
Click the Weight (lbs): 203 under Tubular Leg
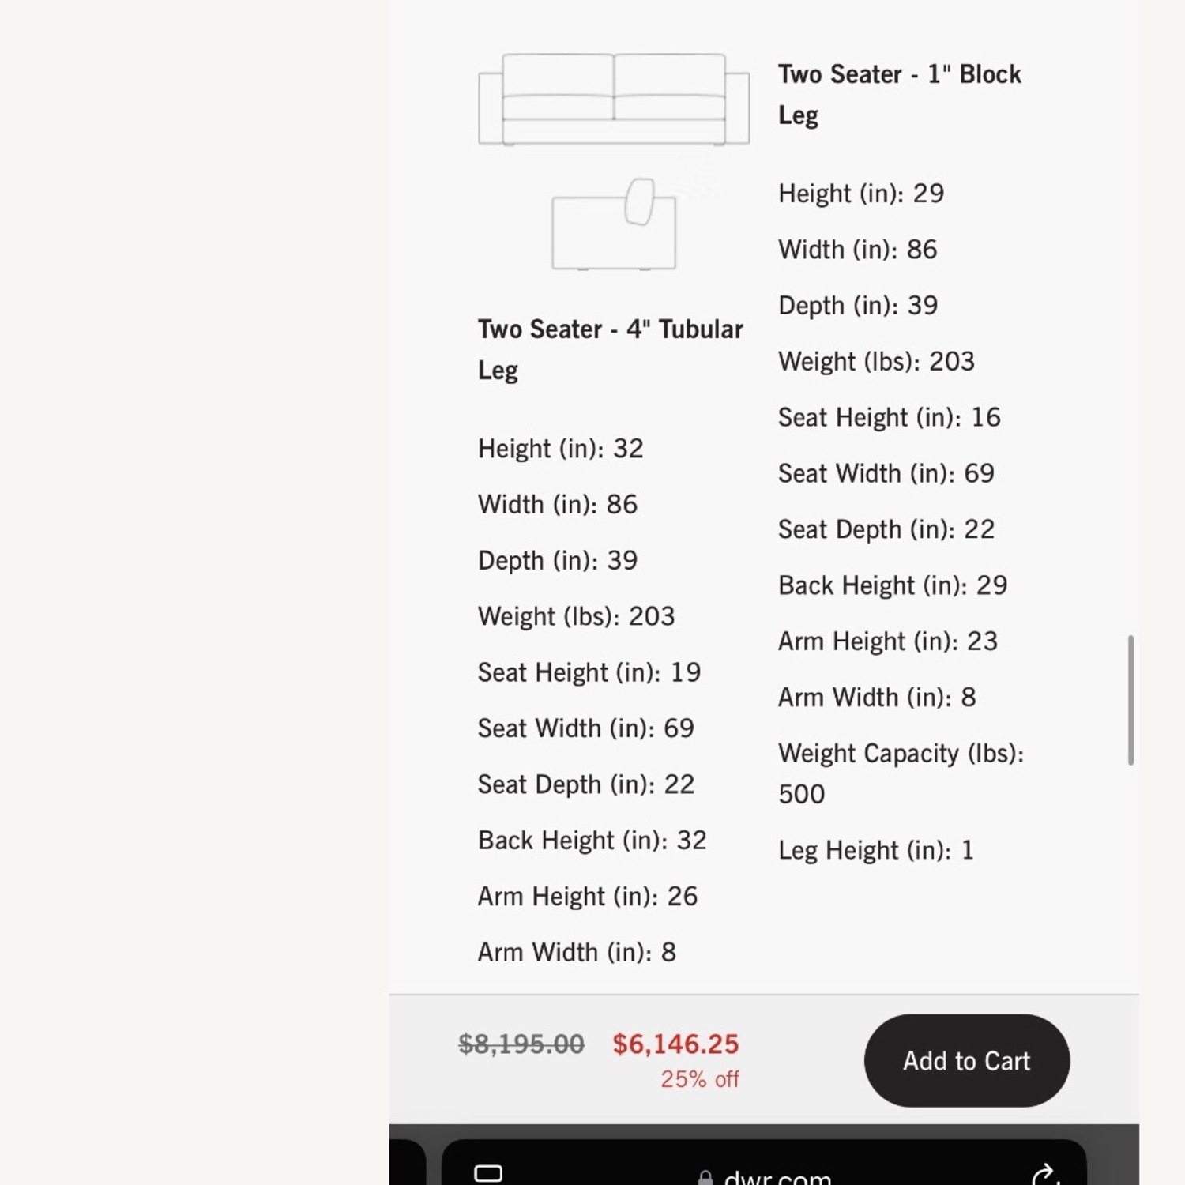tap(576, 616)
